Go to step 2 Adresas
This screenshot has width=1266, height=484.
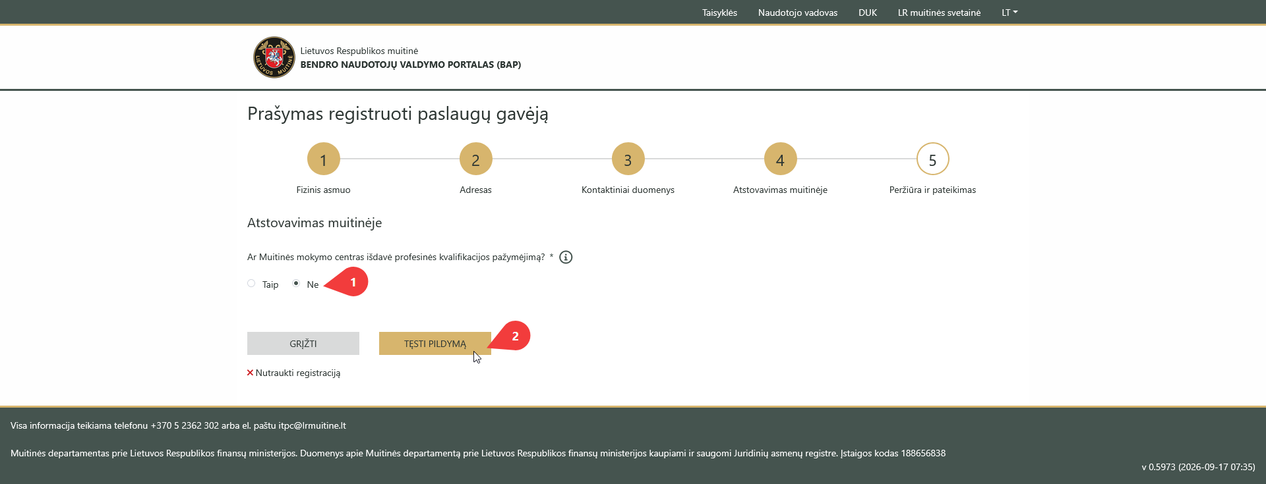(475, 159)
